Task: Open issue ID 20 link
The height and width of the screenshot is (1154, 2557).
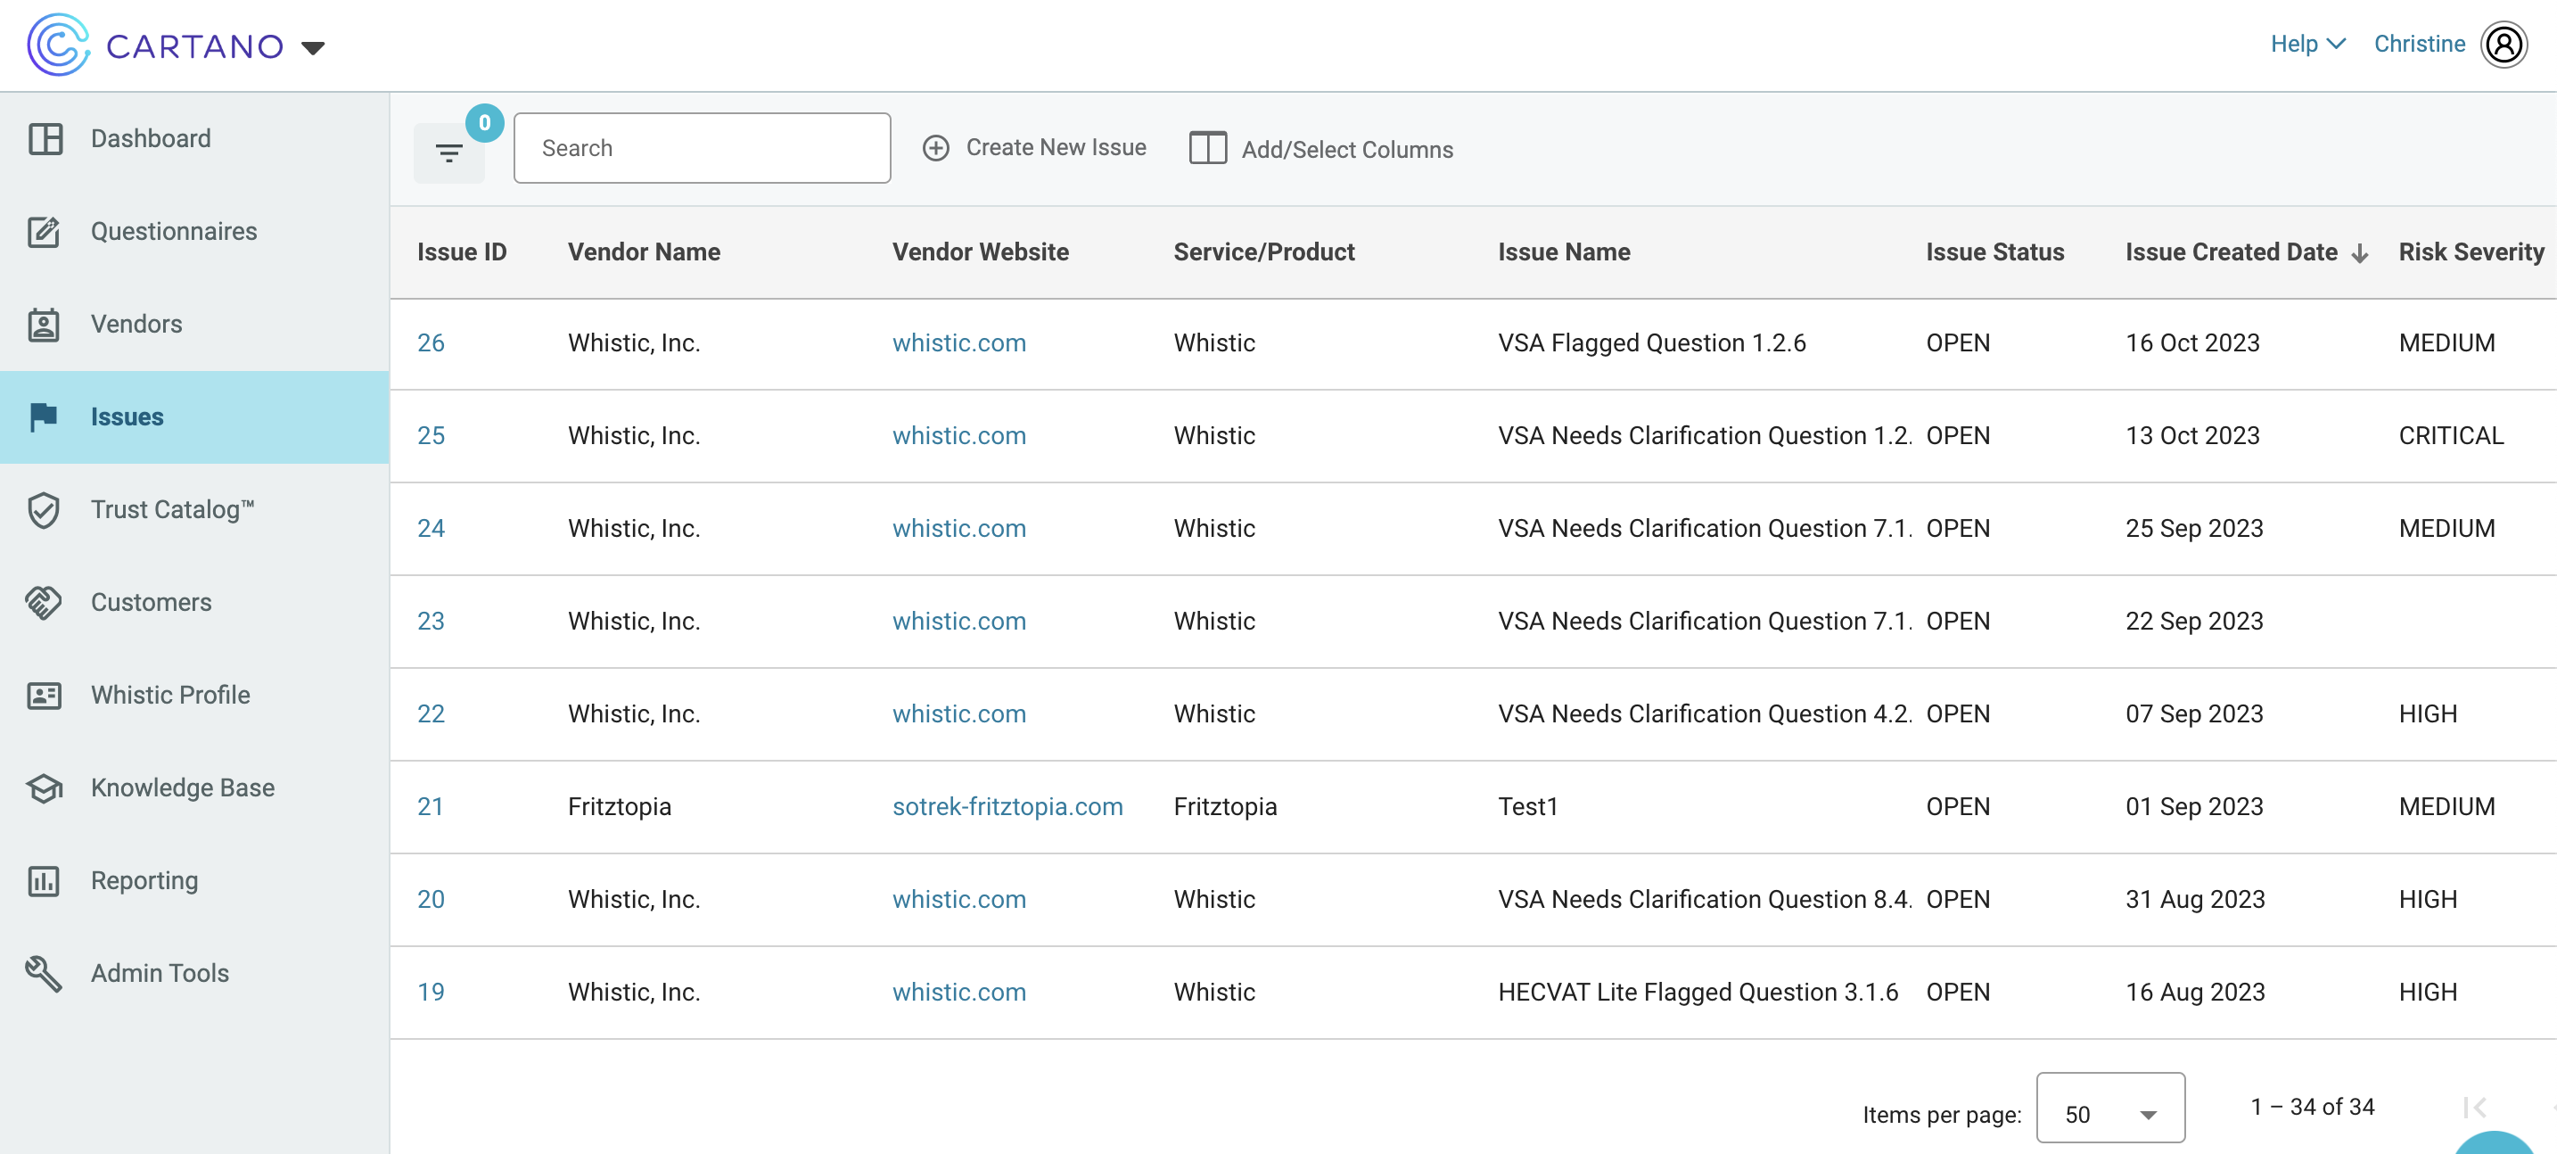Action: [431, 900]
